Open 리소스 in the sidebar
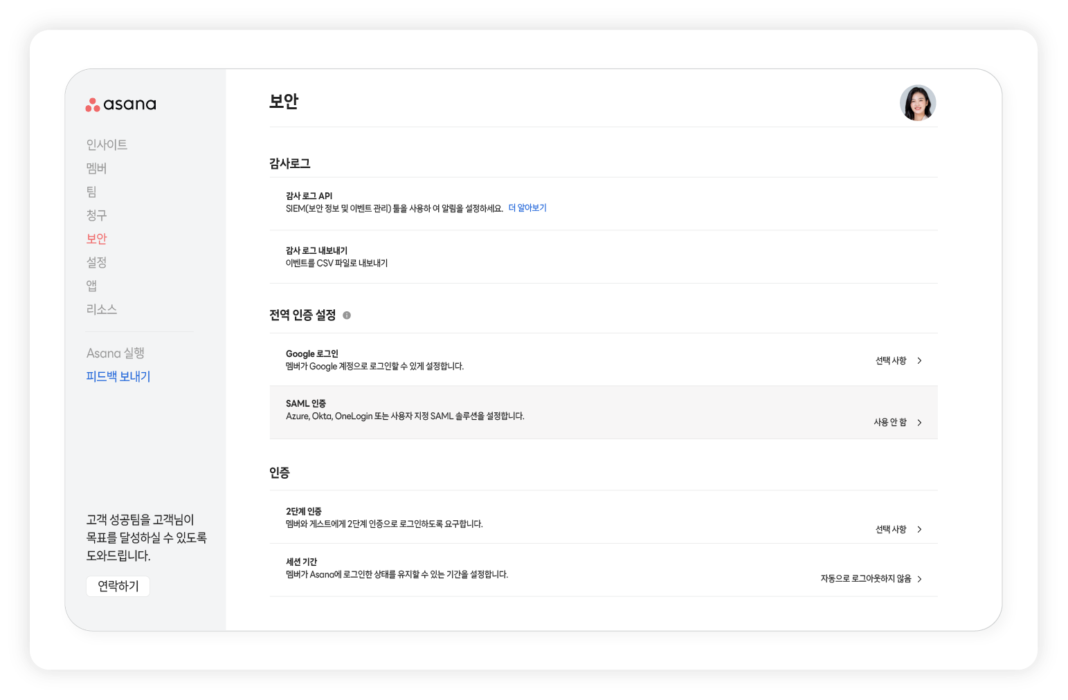 coord(102,309)
